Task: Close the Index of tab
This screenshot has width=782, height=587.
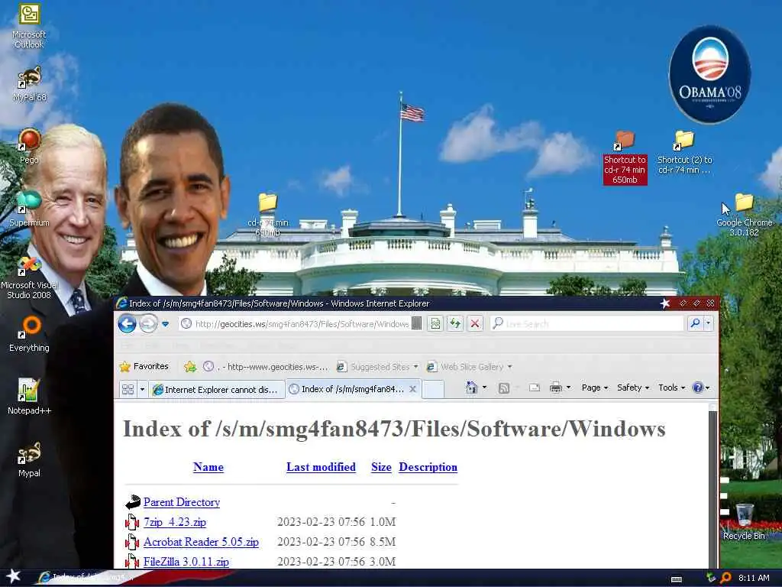Action: point(413,389)
